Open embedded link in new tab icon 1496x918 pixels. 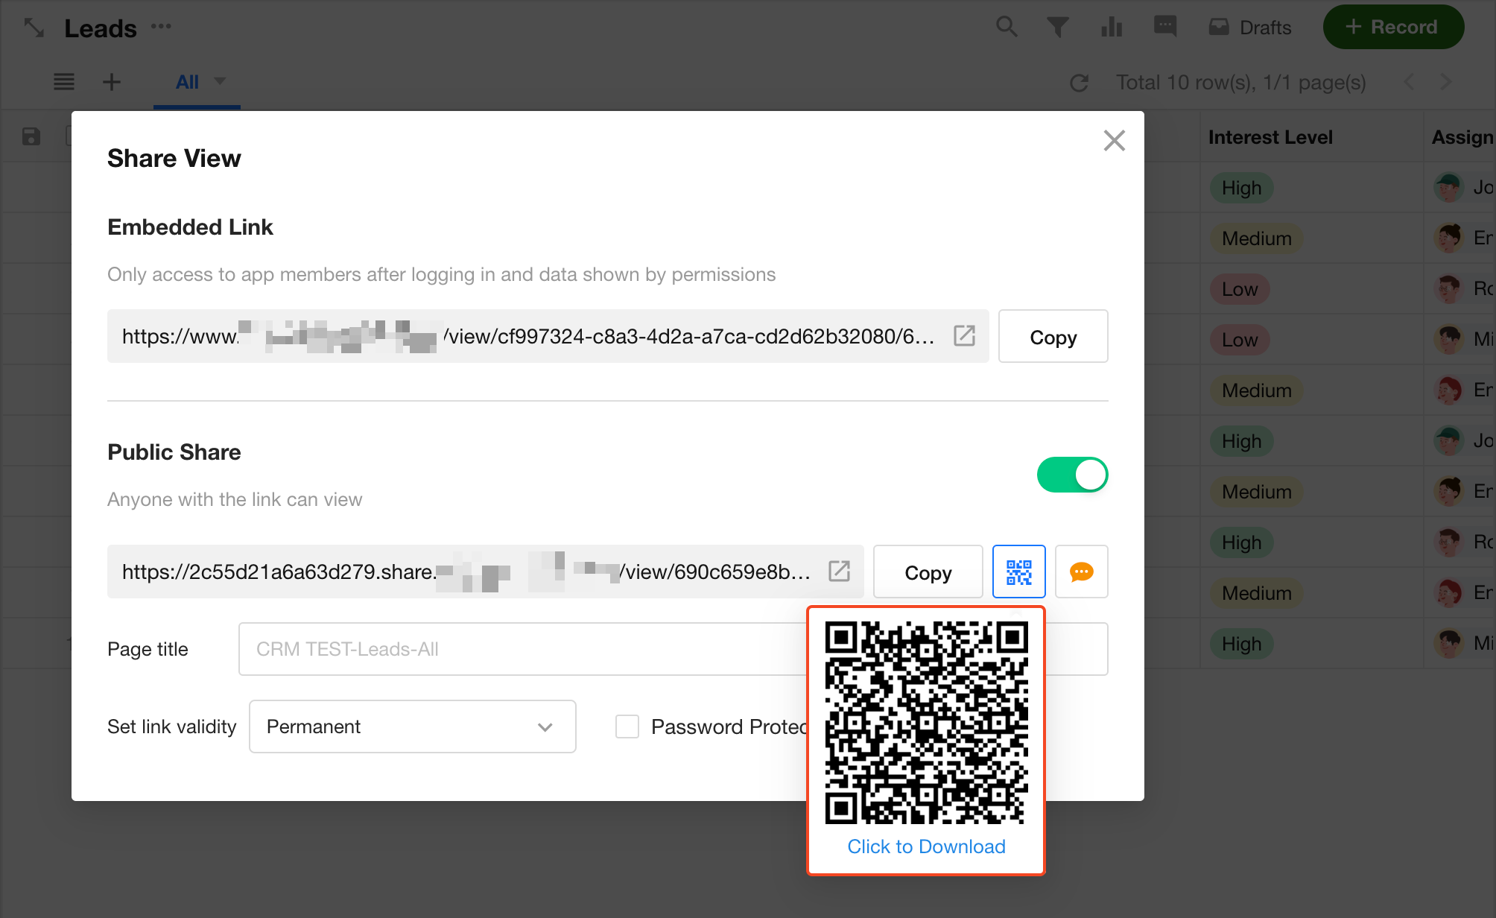tap(964, 336)
